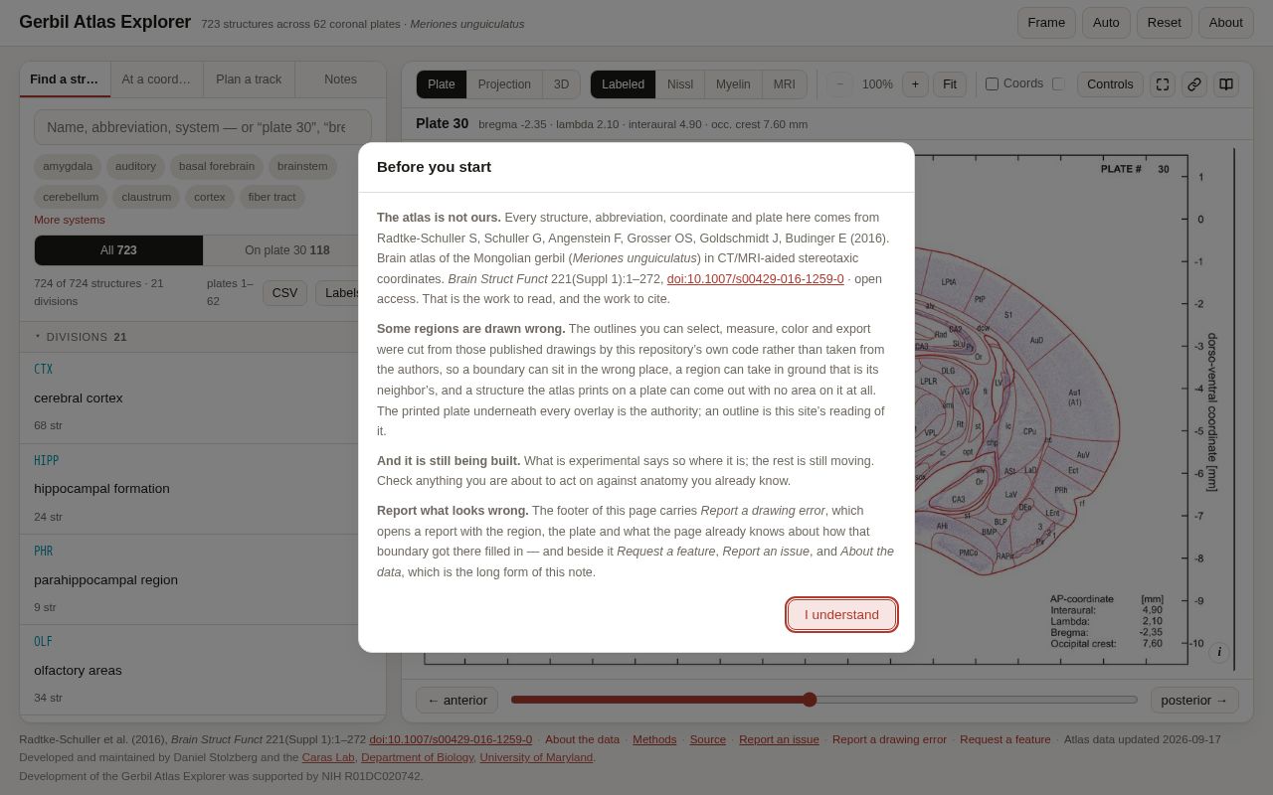Viewport: 1273px width, 795px height.
Task: Open Report a drawing error footer link
Action: tap(889, 739)
